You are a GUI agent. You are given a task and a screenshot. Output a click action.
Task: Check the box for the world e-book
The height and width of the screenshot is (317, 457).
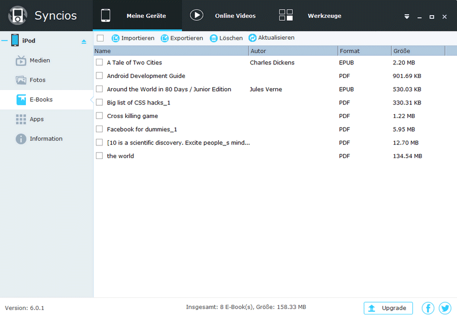100,156
